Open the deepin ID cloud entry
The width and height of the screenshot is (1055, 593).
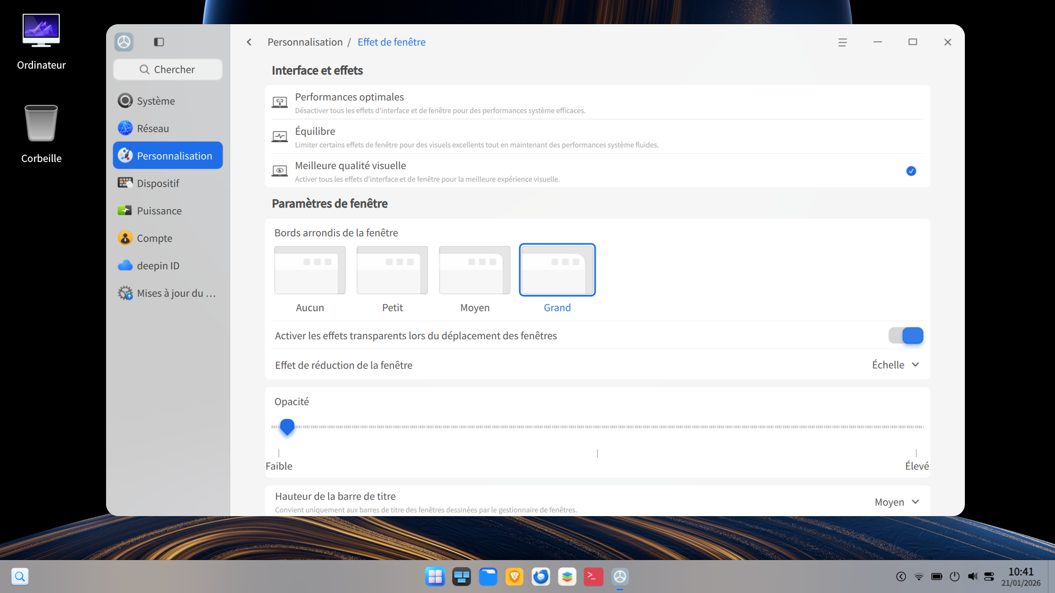pyautogui.click(x=158, y=266)
